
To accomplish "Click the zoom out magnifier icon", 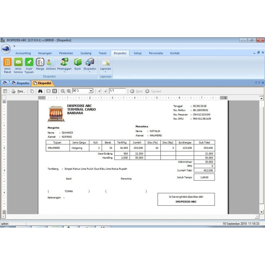I will click(x=63, y=91).
